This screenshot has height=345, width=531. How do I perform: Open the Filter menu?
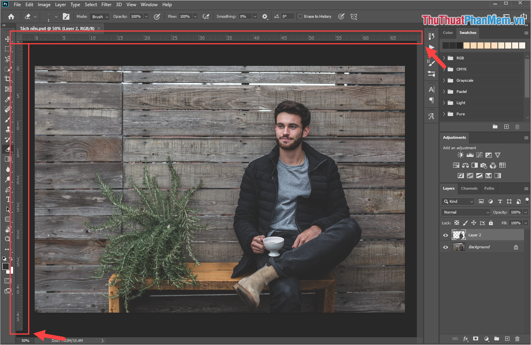(106, 5)
